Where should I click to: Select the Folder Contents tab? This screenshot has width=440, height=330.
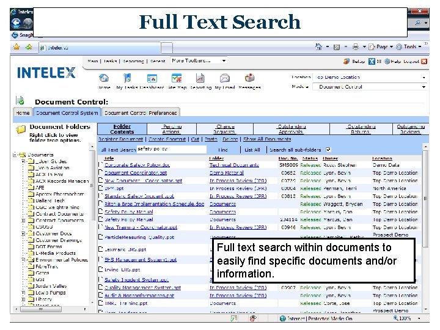click(122, 129)
